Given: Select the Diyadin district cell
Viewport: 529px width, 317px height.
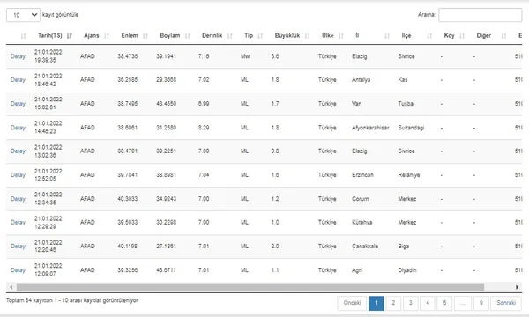Looking at the screenshot, I should coord(406,270).
